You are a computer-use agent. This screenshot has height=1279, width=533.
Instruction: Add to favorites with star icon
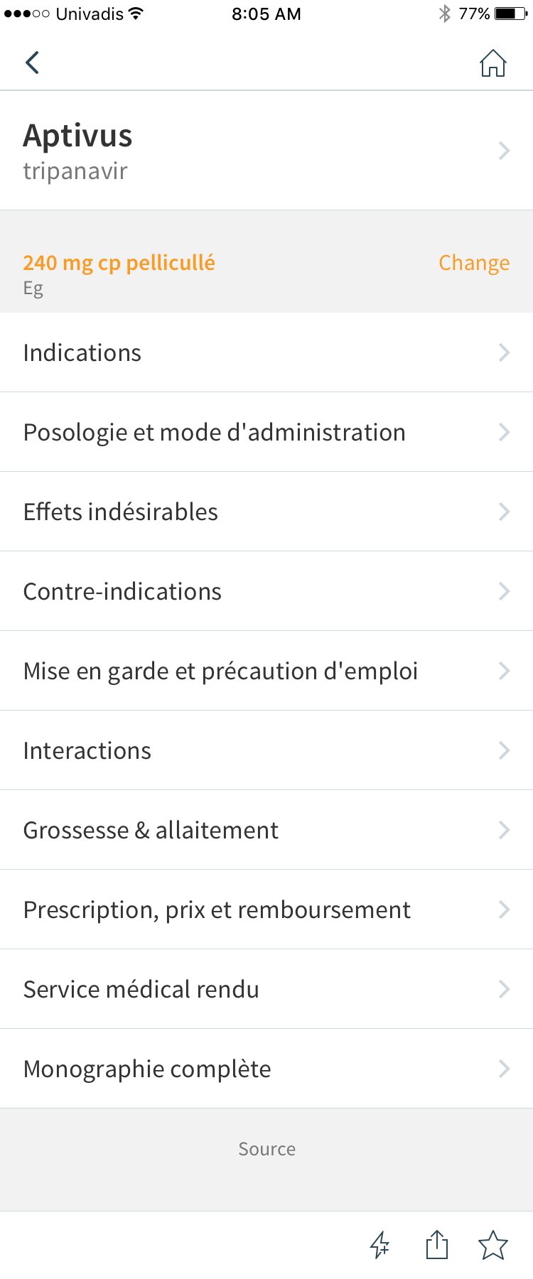[492, 1245]
